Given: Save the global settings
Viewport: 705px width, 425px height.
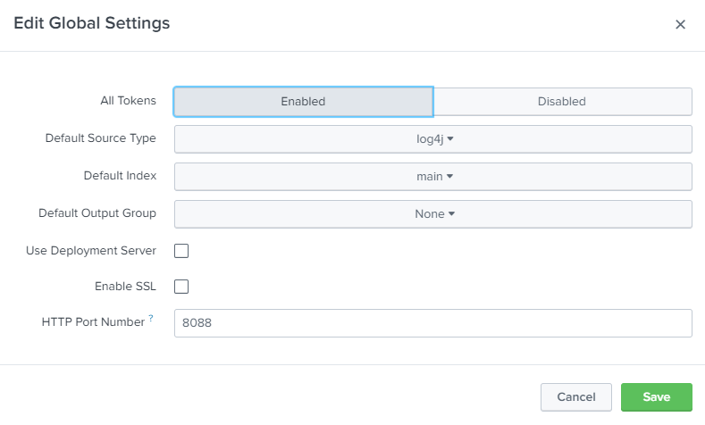Looking at the screenshot, I should click(657, 397).
